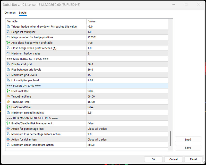Select the FILTER OPTIONS header row
Image resolution: width=206 pixels, height=165 pixels.
pos(87,86)
